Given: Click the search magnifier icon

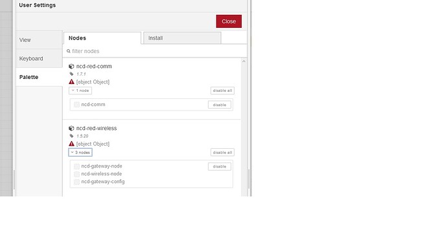Looking at the screenshot, I should 69,51.
